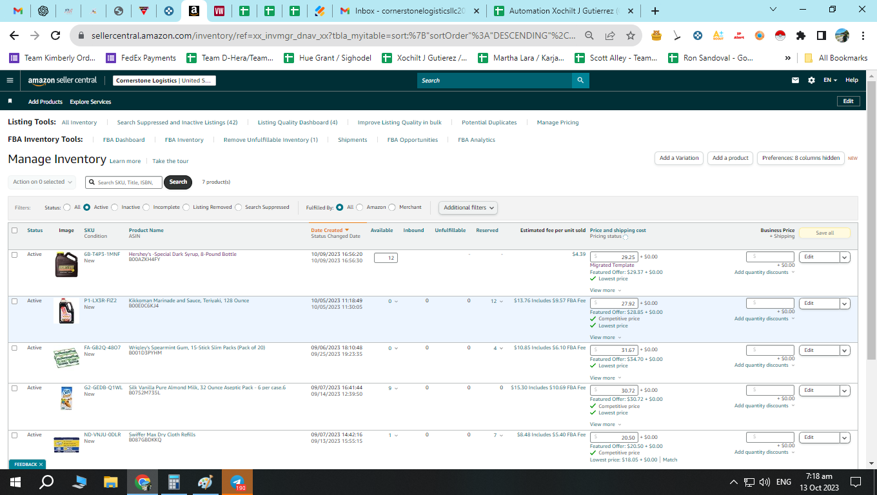Image resolution: width=877 pixels, height=495 pixels.
Task: Open the mail messages icon
Action: click(795, 81)
